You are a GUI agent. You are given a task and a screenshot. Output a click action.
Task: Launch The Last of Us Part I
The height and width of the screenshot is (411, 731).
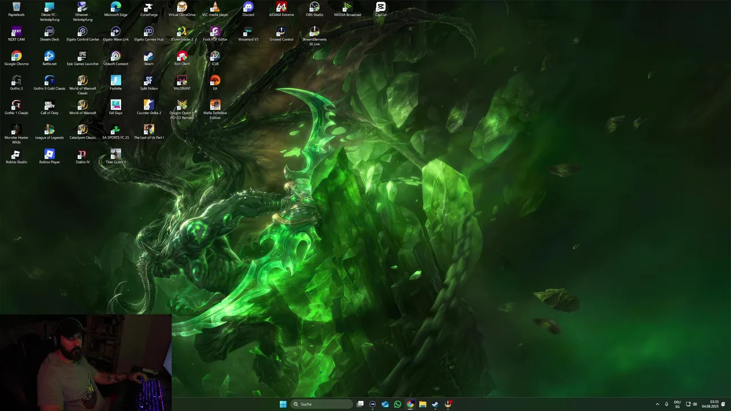pos(149,132)
